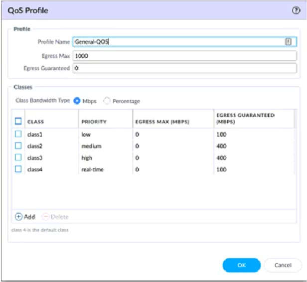
Task: Open priority dropdown for class1 (low)
Action: pos(105,135)
